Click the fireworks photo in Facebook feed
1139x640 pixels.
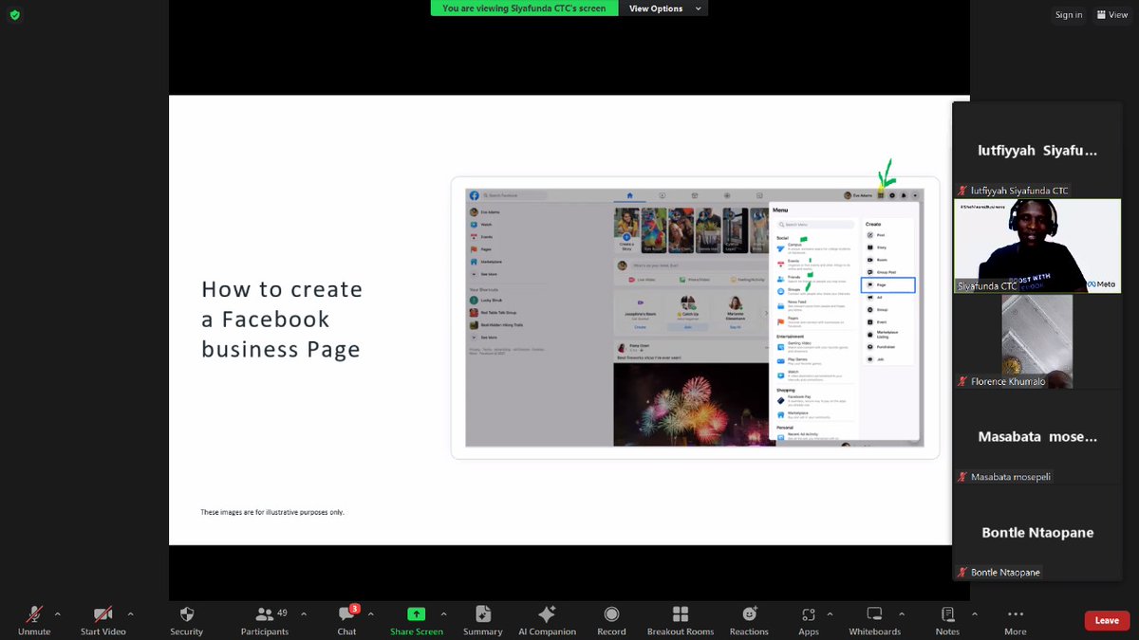click(691, 403)
